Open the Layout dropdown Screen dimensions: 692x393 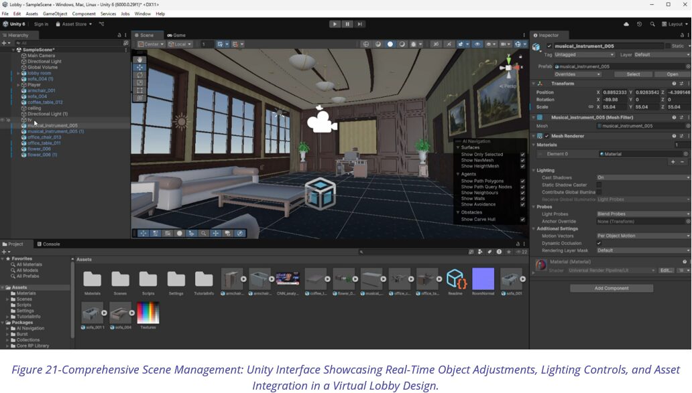[675, 24]
